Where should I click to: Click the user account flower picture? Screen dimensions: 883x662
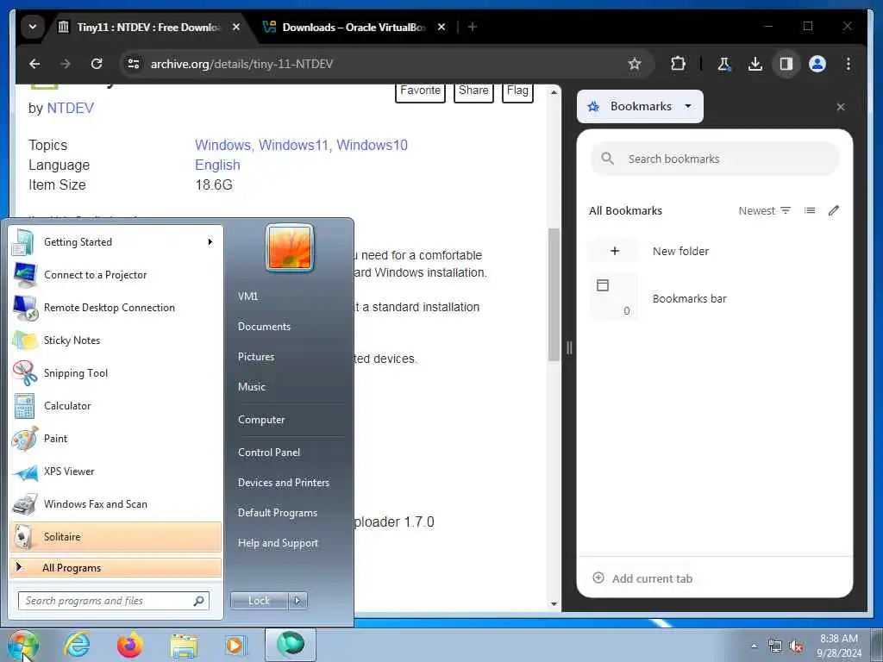pos(290,247)
